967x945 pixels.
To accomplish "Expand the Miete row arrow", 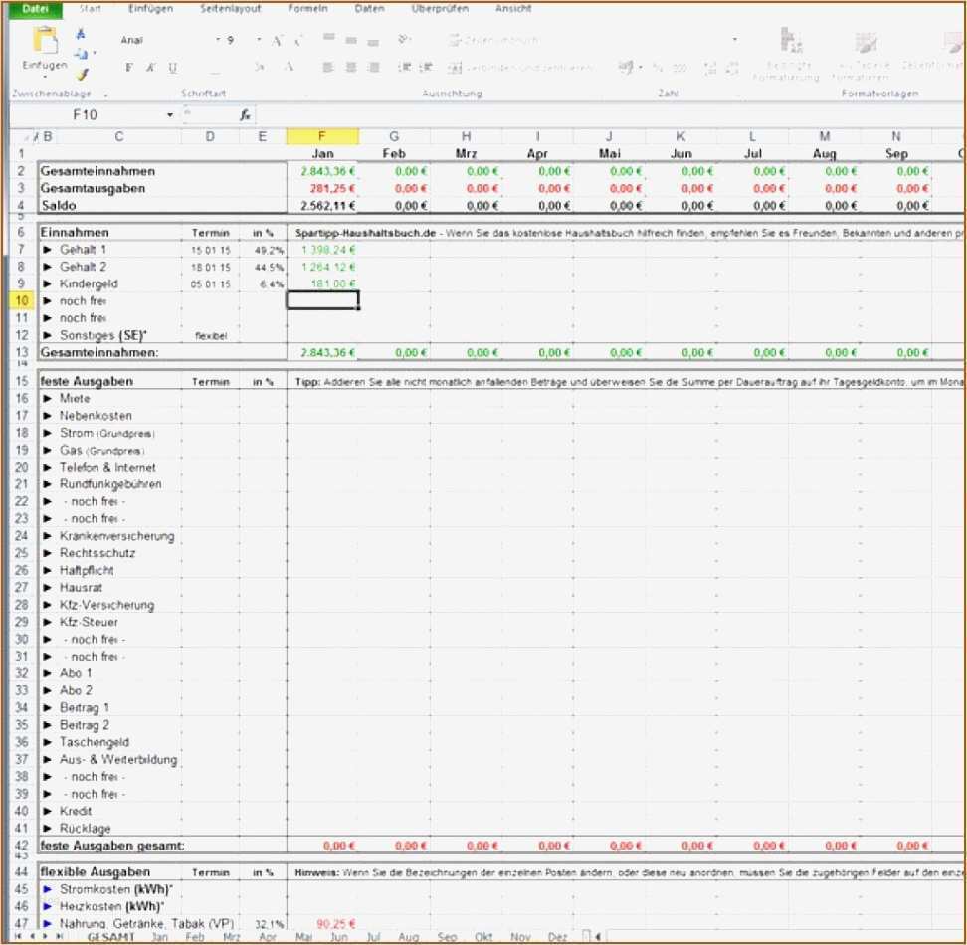I will [47, 399].
